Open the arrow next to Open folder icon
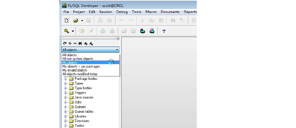 coord(82,20)
